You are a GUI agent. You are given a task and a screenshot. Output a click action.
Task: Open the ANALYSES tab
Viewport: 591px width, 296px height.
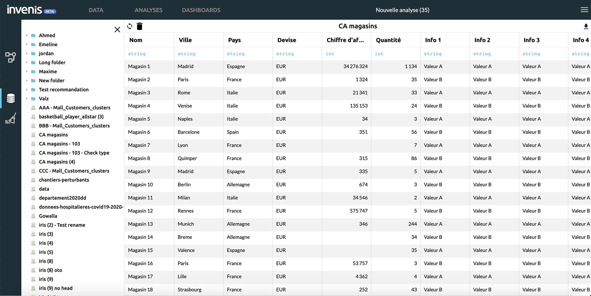pos(148,10)
